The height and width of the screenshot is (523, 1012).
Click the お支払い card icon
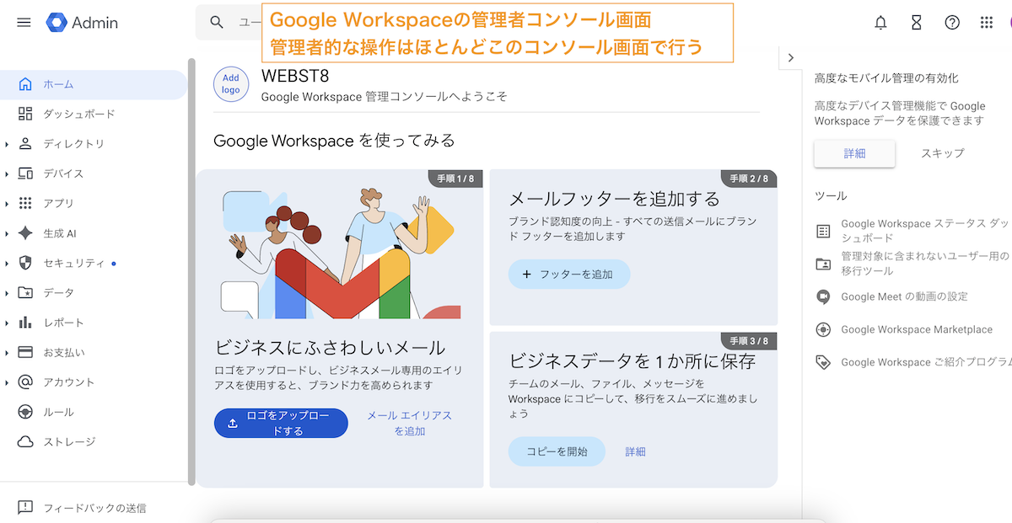(25, 352)
